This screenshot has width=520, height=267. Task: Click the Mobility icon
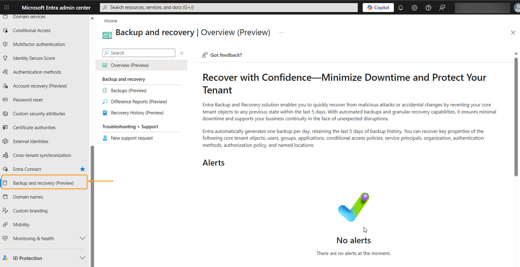coord(5,225)
